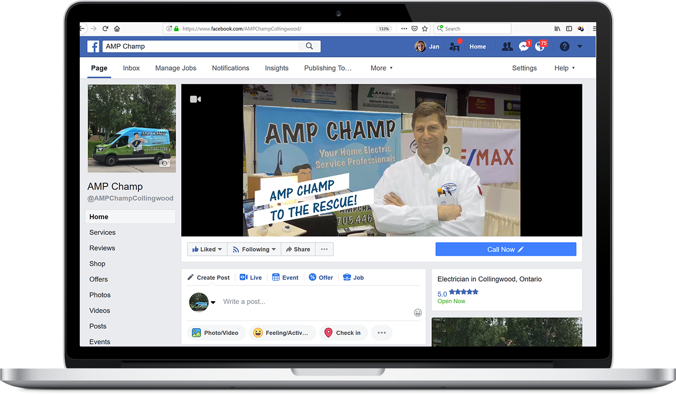This screenshot has width=676, height=394.
Task: Open the Facebook account dropdown arrow
Action: pyautogui.click(x=580, y=46)
